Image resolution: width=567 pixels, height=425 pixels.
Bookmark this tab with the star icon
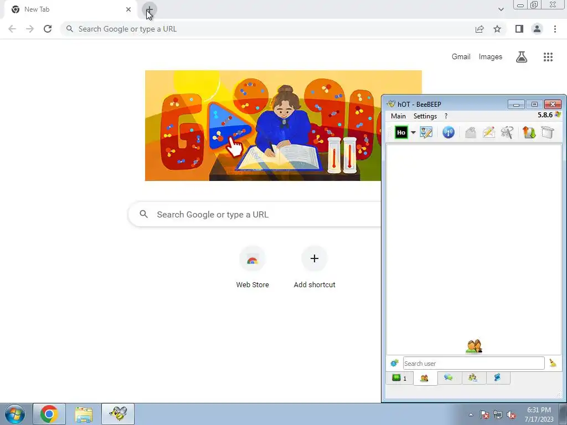pos(497,29)
